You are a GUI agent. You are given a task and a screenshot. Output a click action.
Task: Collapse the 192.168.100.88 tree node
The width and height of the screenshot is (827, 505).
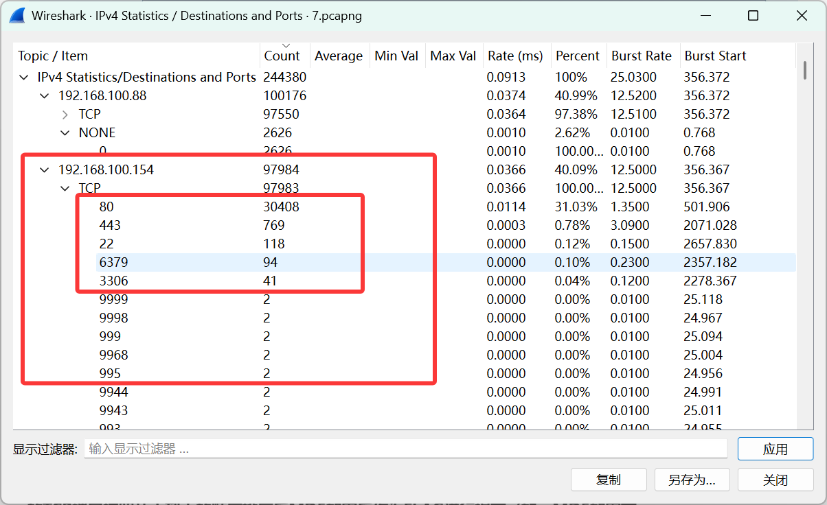[45, 96]
